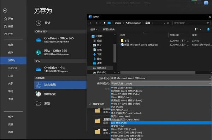Select the 学习 folder in file list
Screen dimensions: 212x140
(125, 41)
